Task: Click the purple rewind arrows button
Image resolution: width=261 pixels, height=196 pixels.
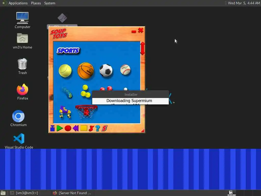Action: coord(76,128)
